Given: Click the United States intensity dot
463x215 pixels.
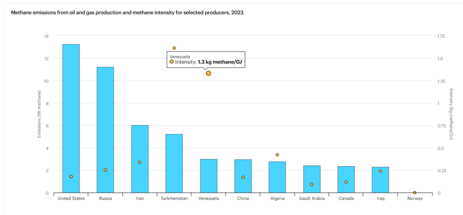Looking at the screenshot, I should coord(71,177).
